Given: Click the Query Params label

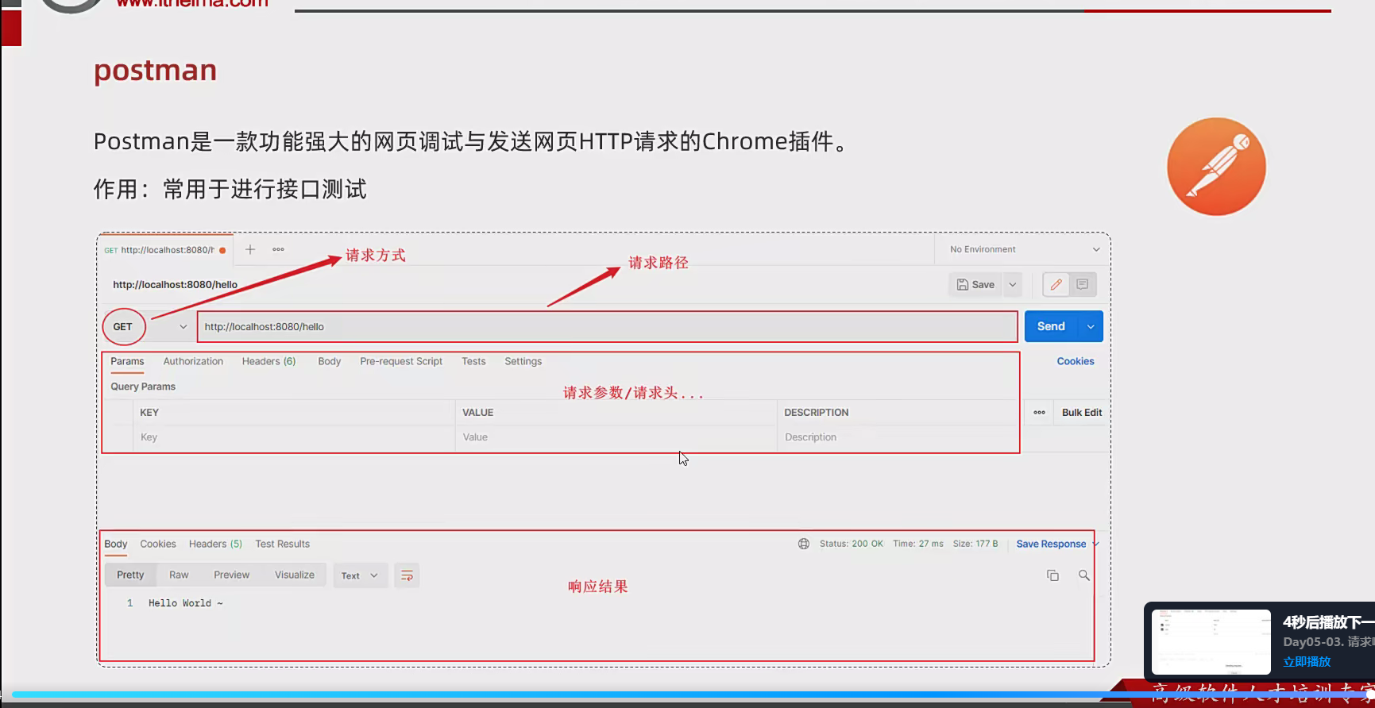Looking at the screenshot, I should [143, 387].
